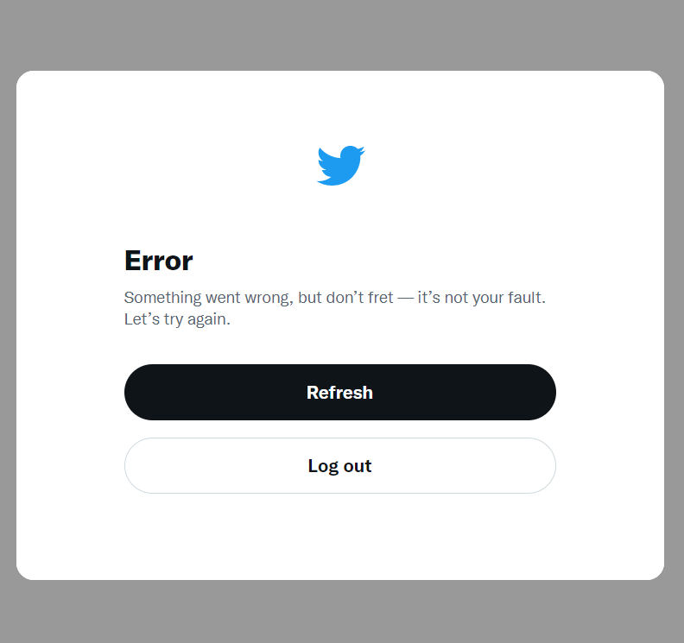This screenshot has width=684, height=643.
Task: Click the gray backdrop outside the dialog
Action: (x=340, y=35)
